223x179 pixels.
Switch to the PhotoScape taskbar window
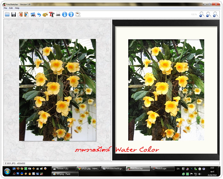[163, 168]
